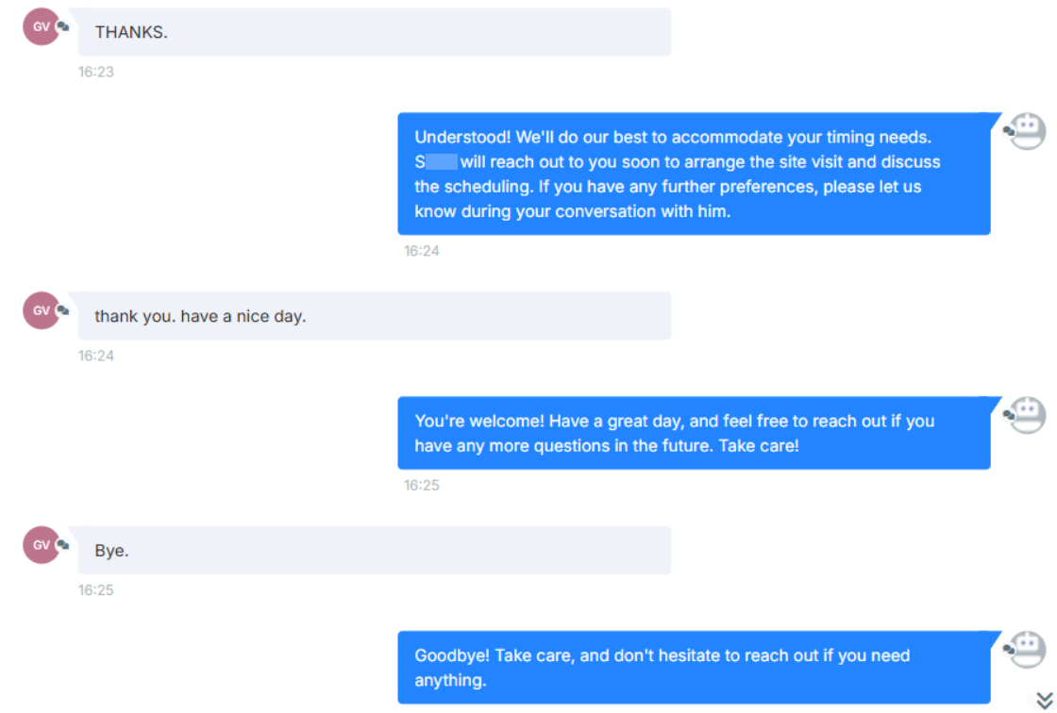Image resolution: width=1057 pixels, height=713 pixels.
Task: Click the 16:25 timestamp under Bye
Action: [95, 590]
